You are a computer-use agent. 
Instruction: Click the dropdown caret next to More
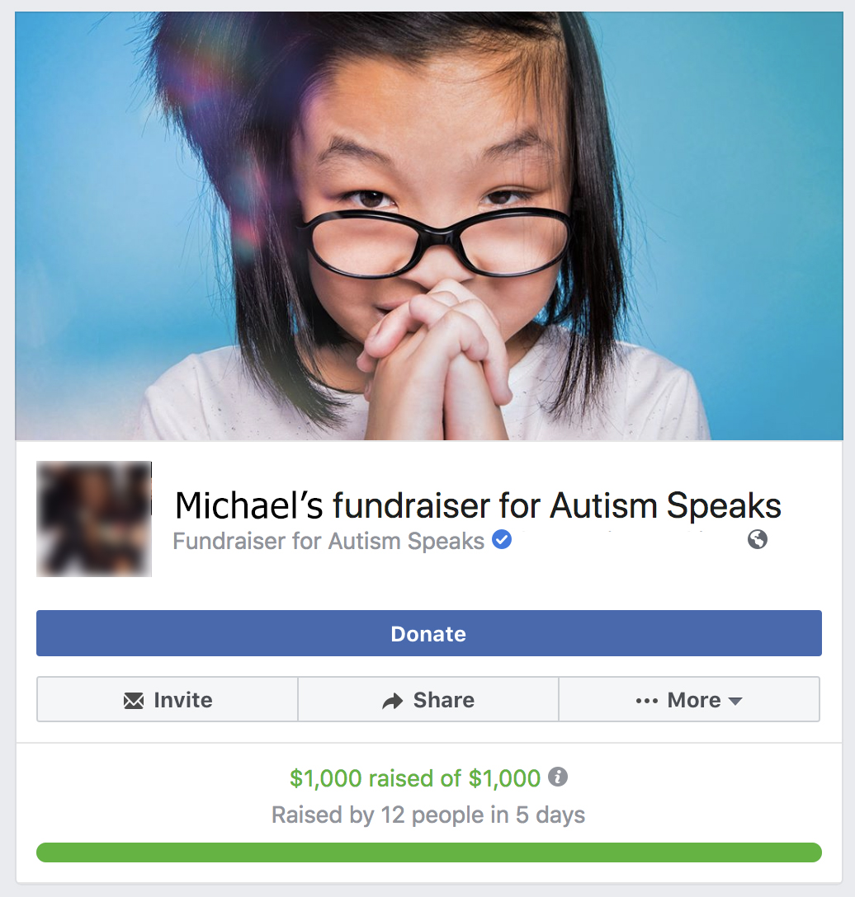click(x=735, y=702)
